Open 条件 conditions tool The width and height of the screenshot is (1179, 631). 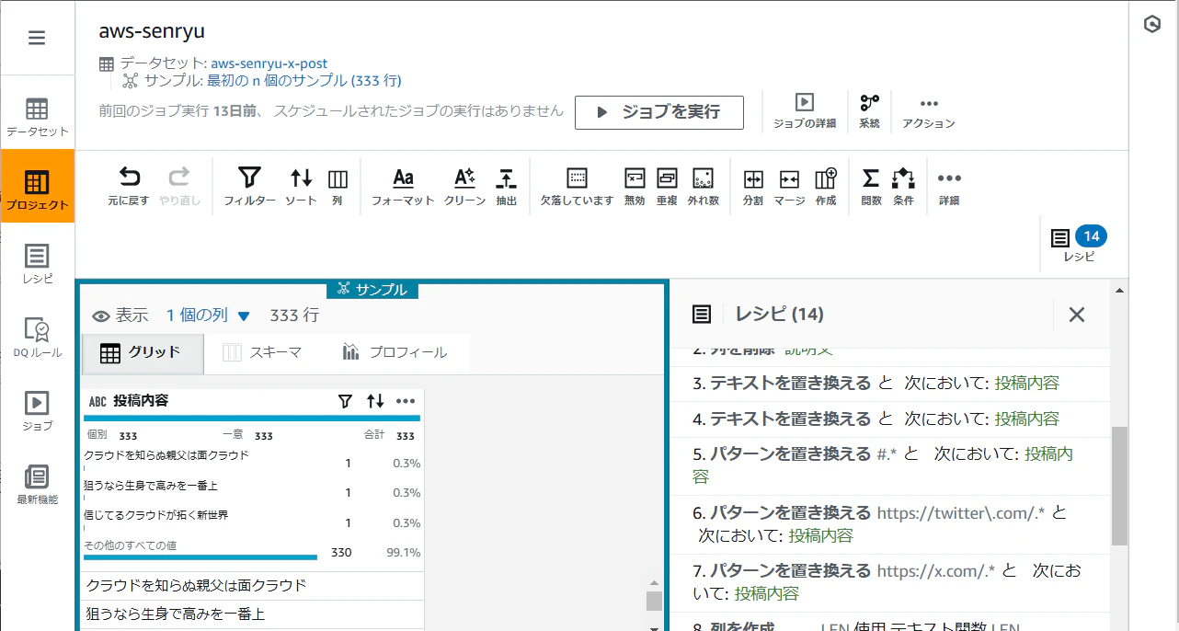tap(903, 186)
